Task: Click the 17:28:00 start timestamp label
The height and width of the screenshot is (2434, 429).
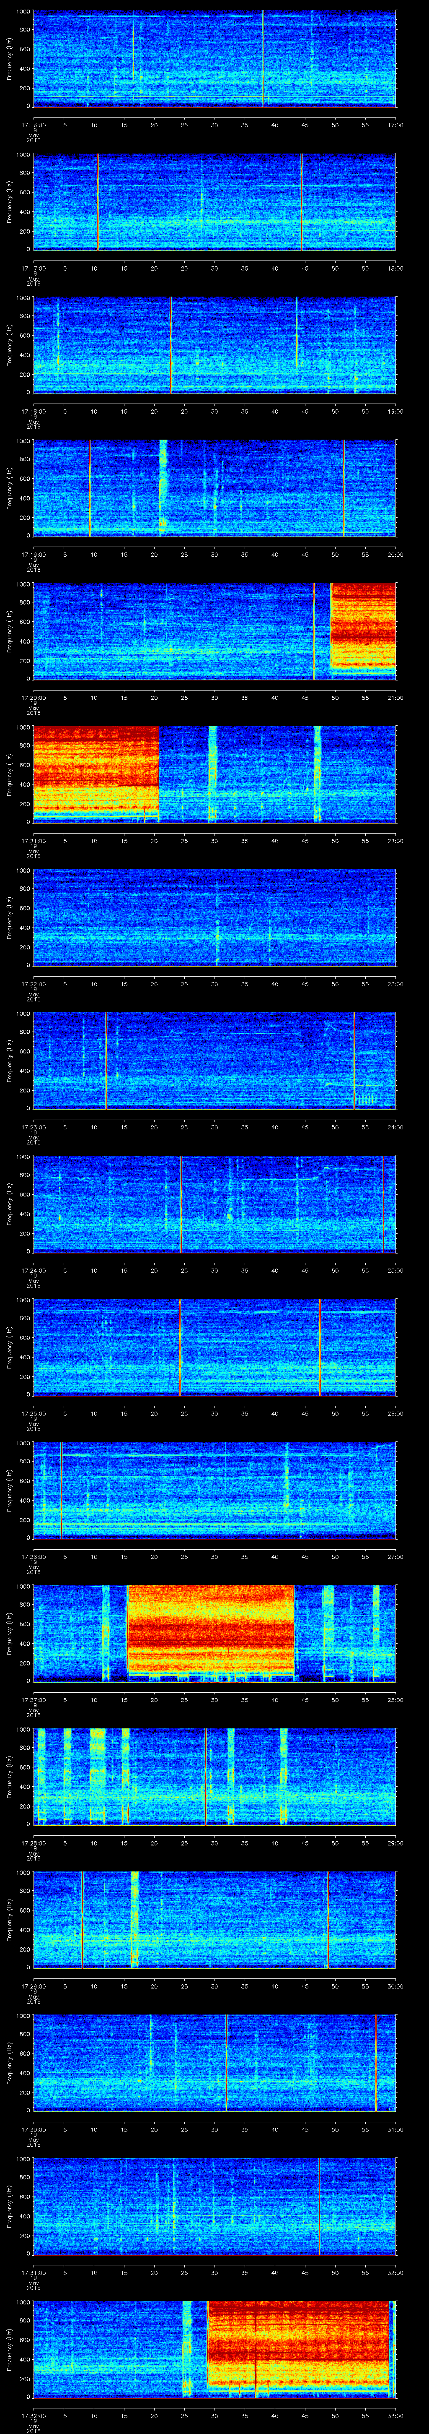Action: pos(34,1842)
